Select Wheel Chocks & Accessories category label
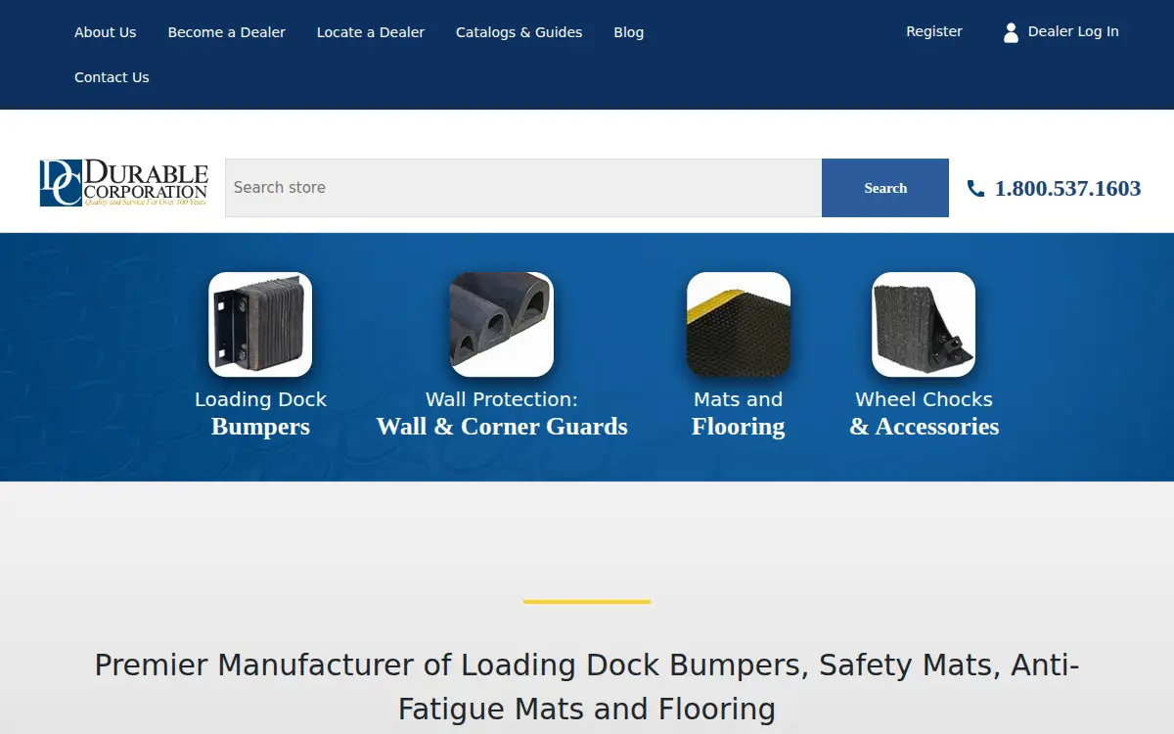Viewport: 1174px width, 734px height. (x=924, y=413)
